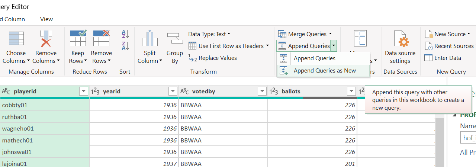Click the Group By button
This screenshot has width=476, height=167.
175,47
